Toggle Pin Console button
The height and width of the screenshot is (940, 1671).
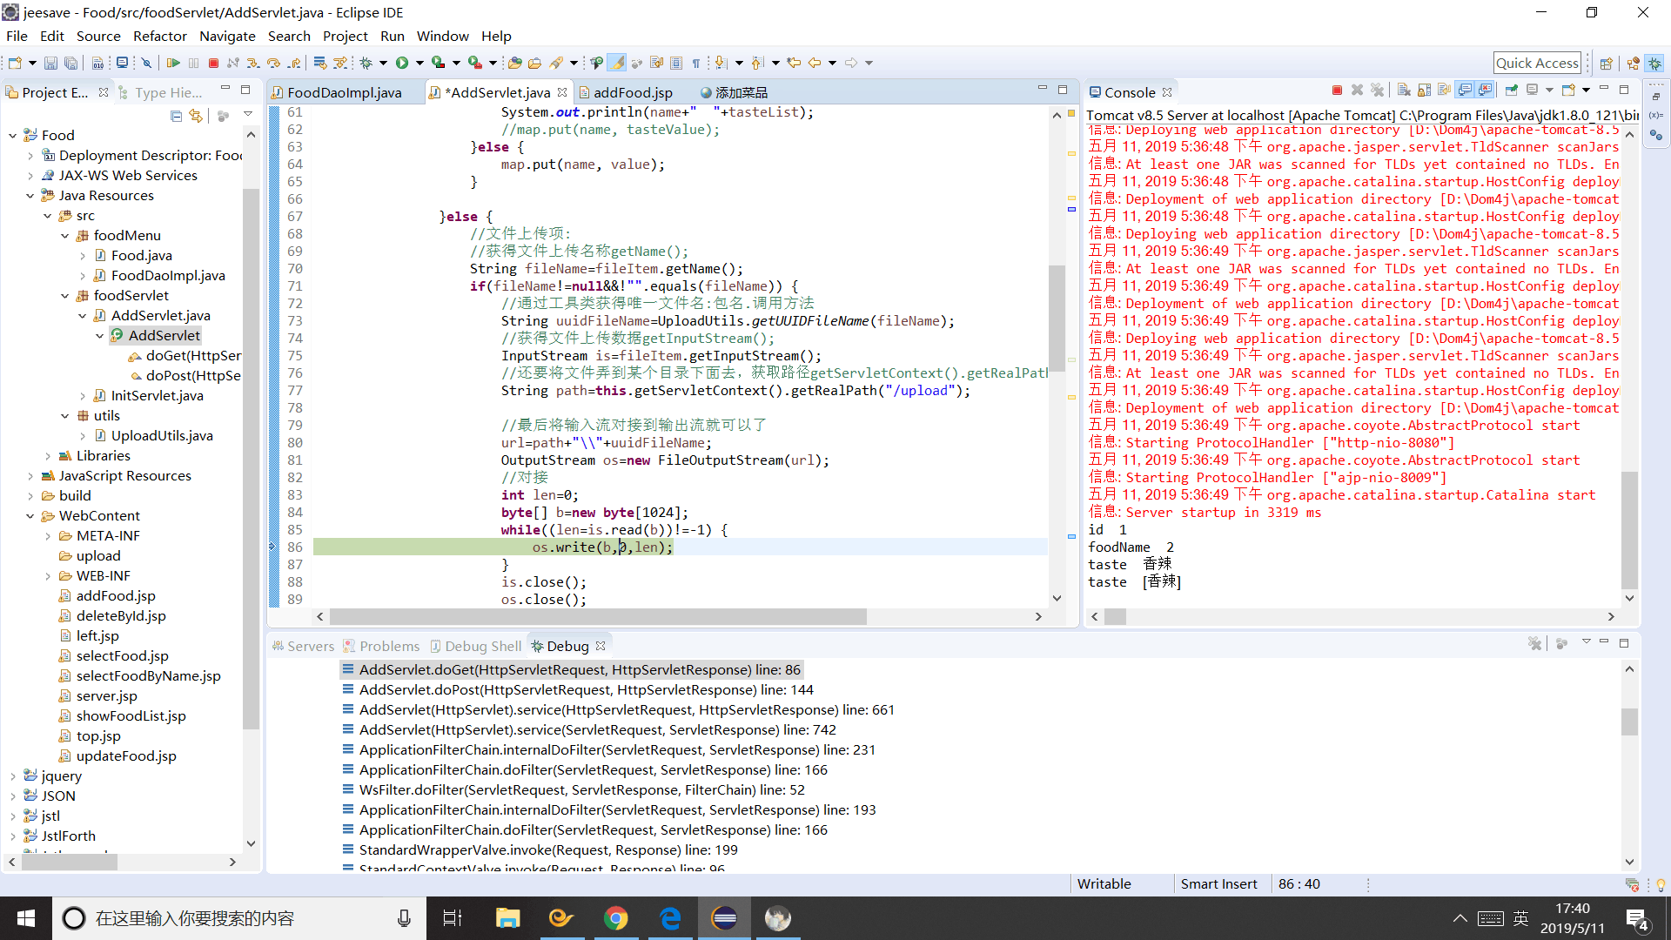(1511, 91)
